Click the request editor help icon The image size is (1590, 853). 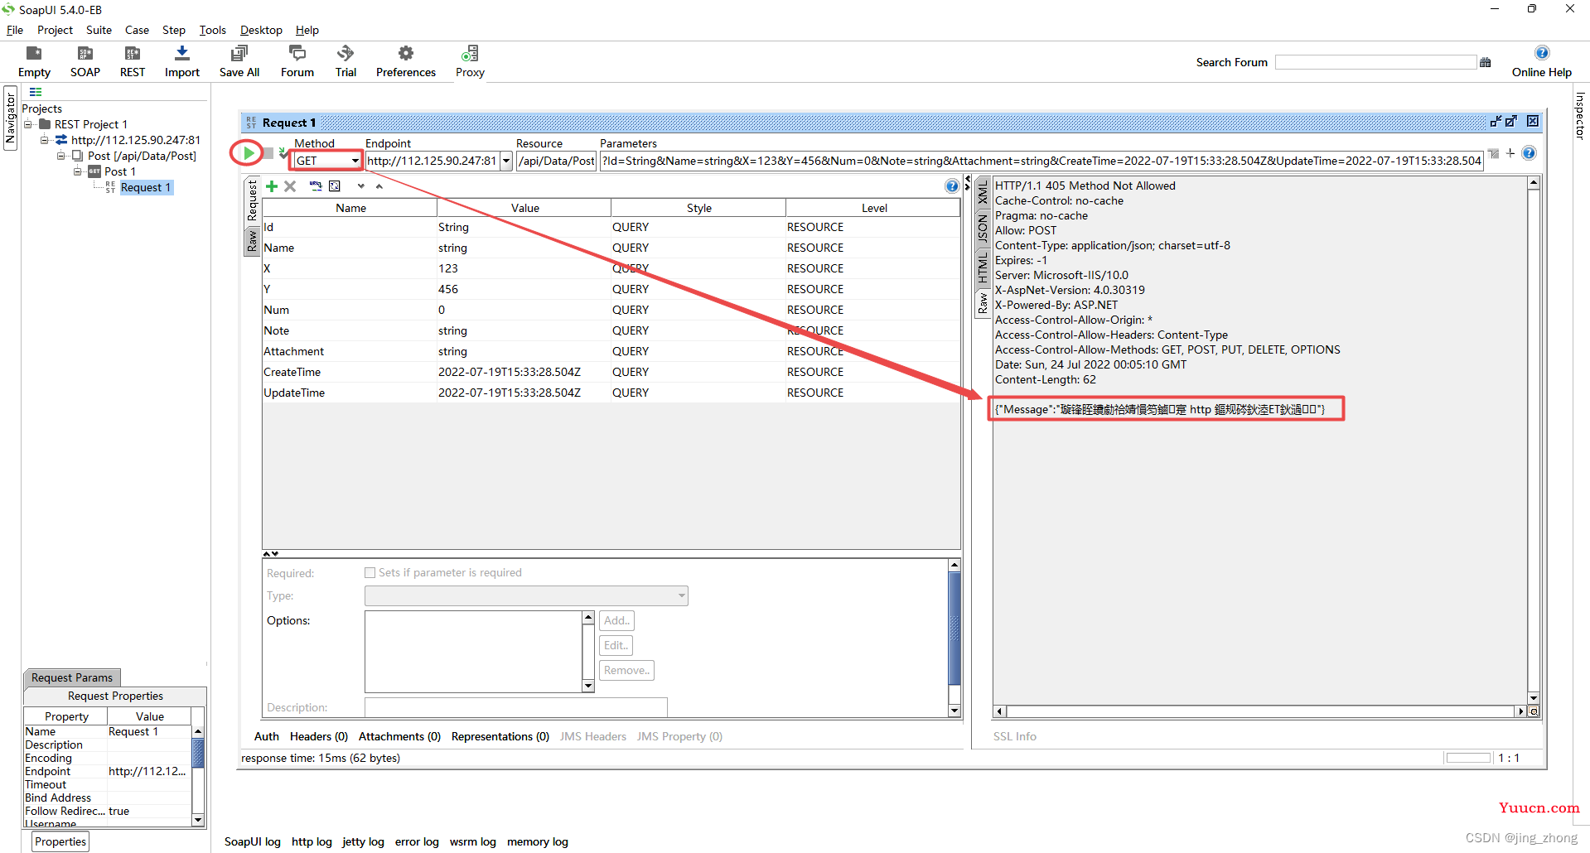pos(1529,153)
